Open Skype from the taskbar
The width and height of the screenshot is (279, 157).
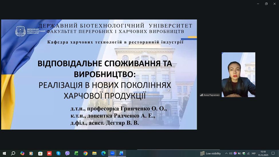pos(58,153)
